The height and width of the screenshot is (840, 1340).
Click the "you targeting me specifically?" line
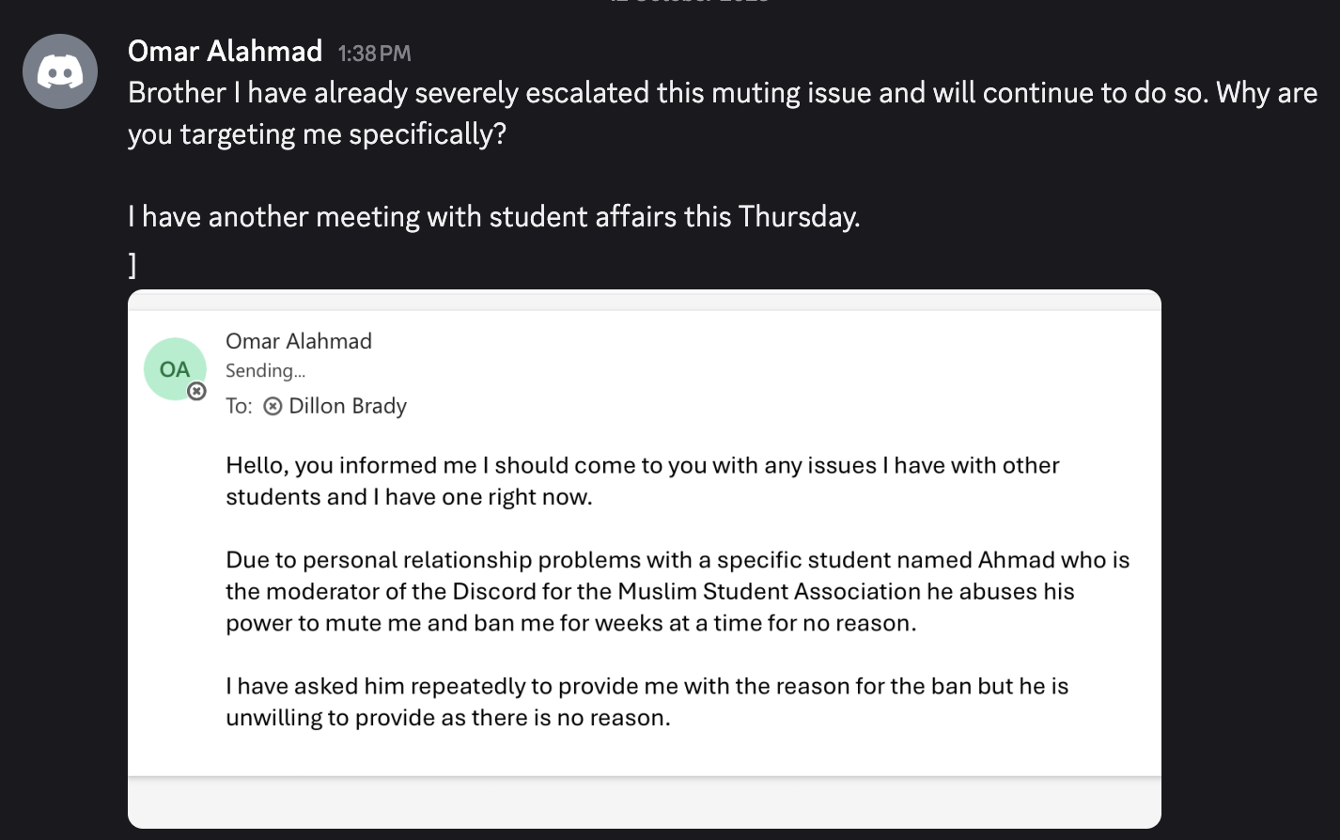(x=317, y=134)
